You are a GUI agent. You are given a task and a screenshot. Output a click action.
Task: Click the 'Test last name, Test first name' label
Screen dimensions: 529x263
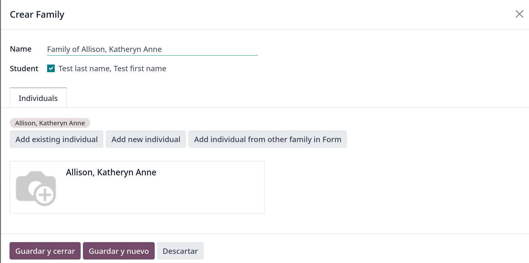[x=112, y=69]
